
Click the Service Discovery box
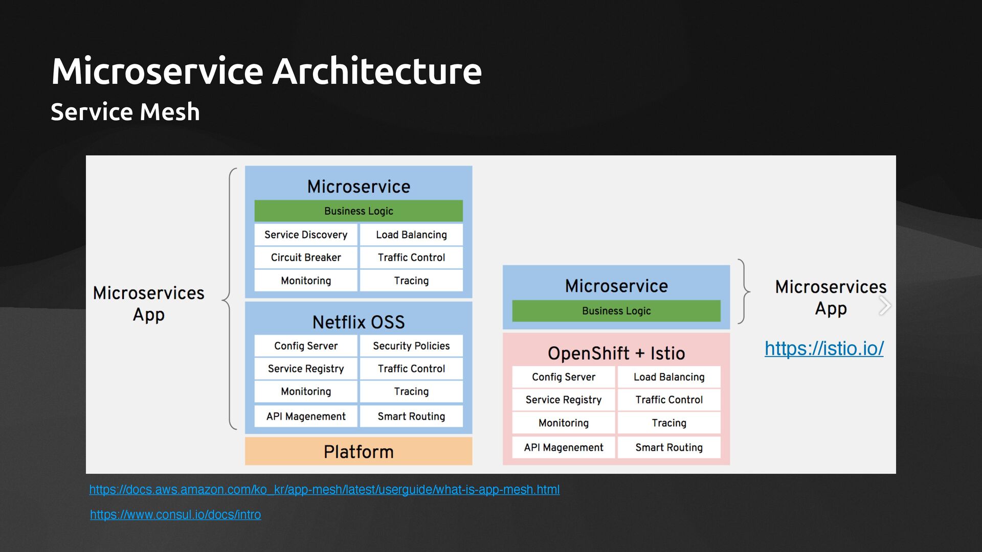click(306, 235)
